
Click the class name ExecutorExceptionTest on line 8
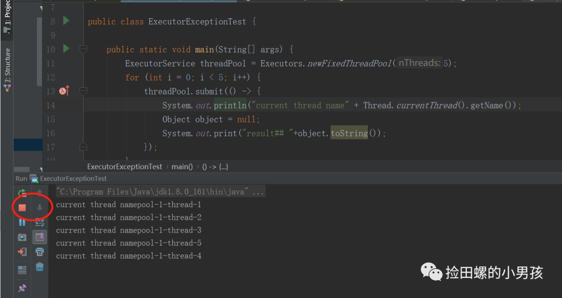click(x=197, y=21)
